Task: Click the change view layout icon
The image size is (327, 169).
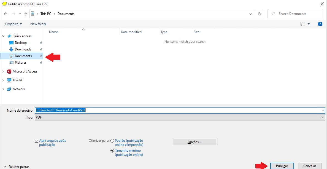Action: click(303, 24)
